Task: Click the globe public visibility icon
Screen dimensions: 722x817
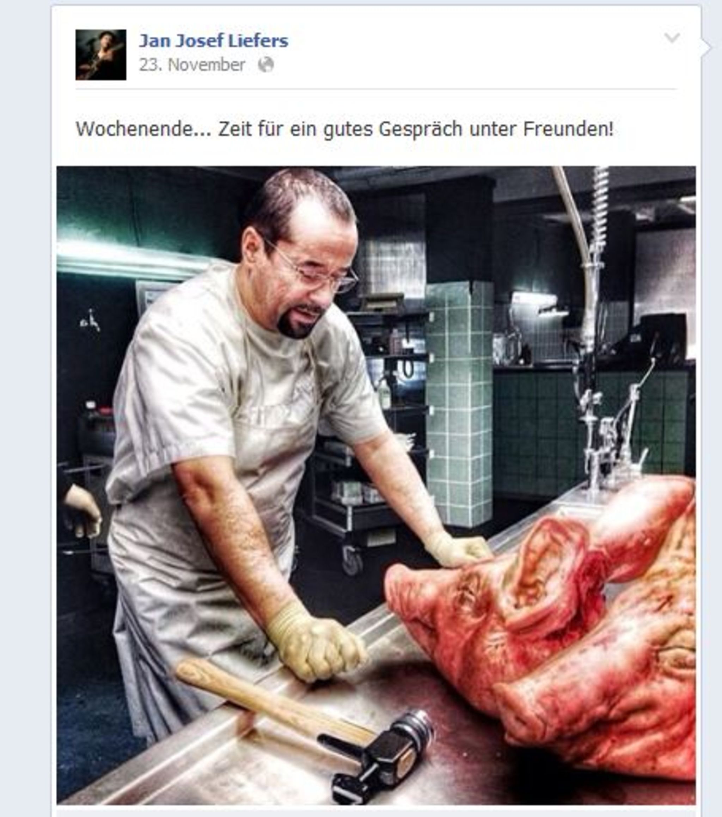Action: pos(266,65)
